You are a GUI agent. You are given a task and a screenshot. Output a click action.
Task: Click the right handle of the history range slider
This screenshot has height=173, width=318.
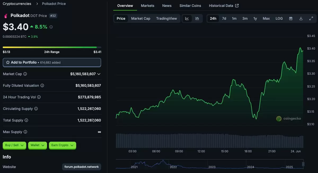[x=303, y=164]
